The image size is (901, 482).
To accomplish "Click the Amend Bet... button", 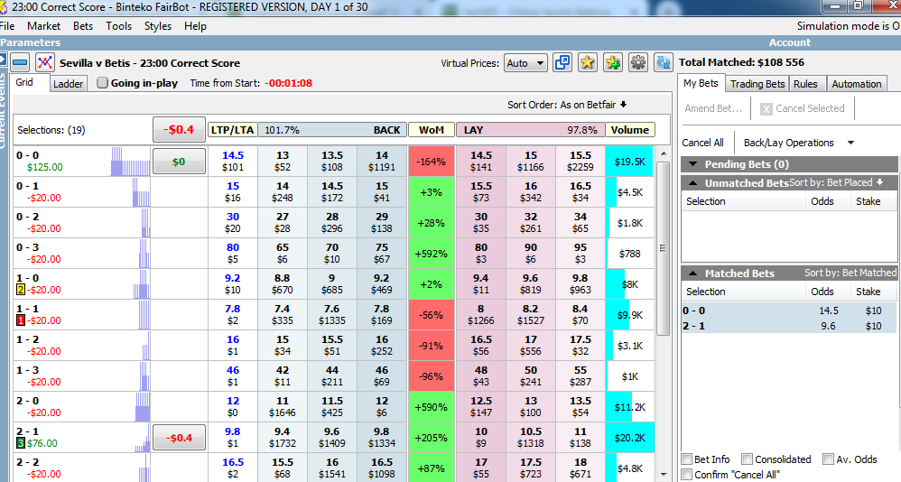I will pos(713,108).
